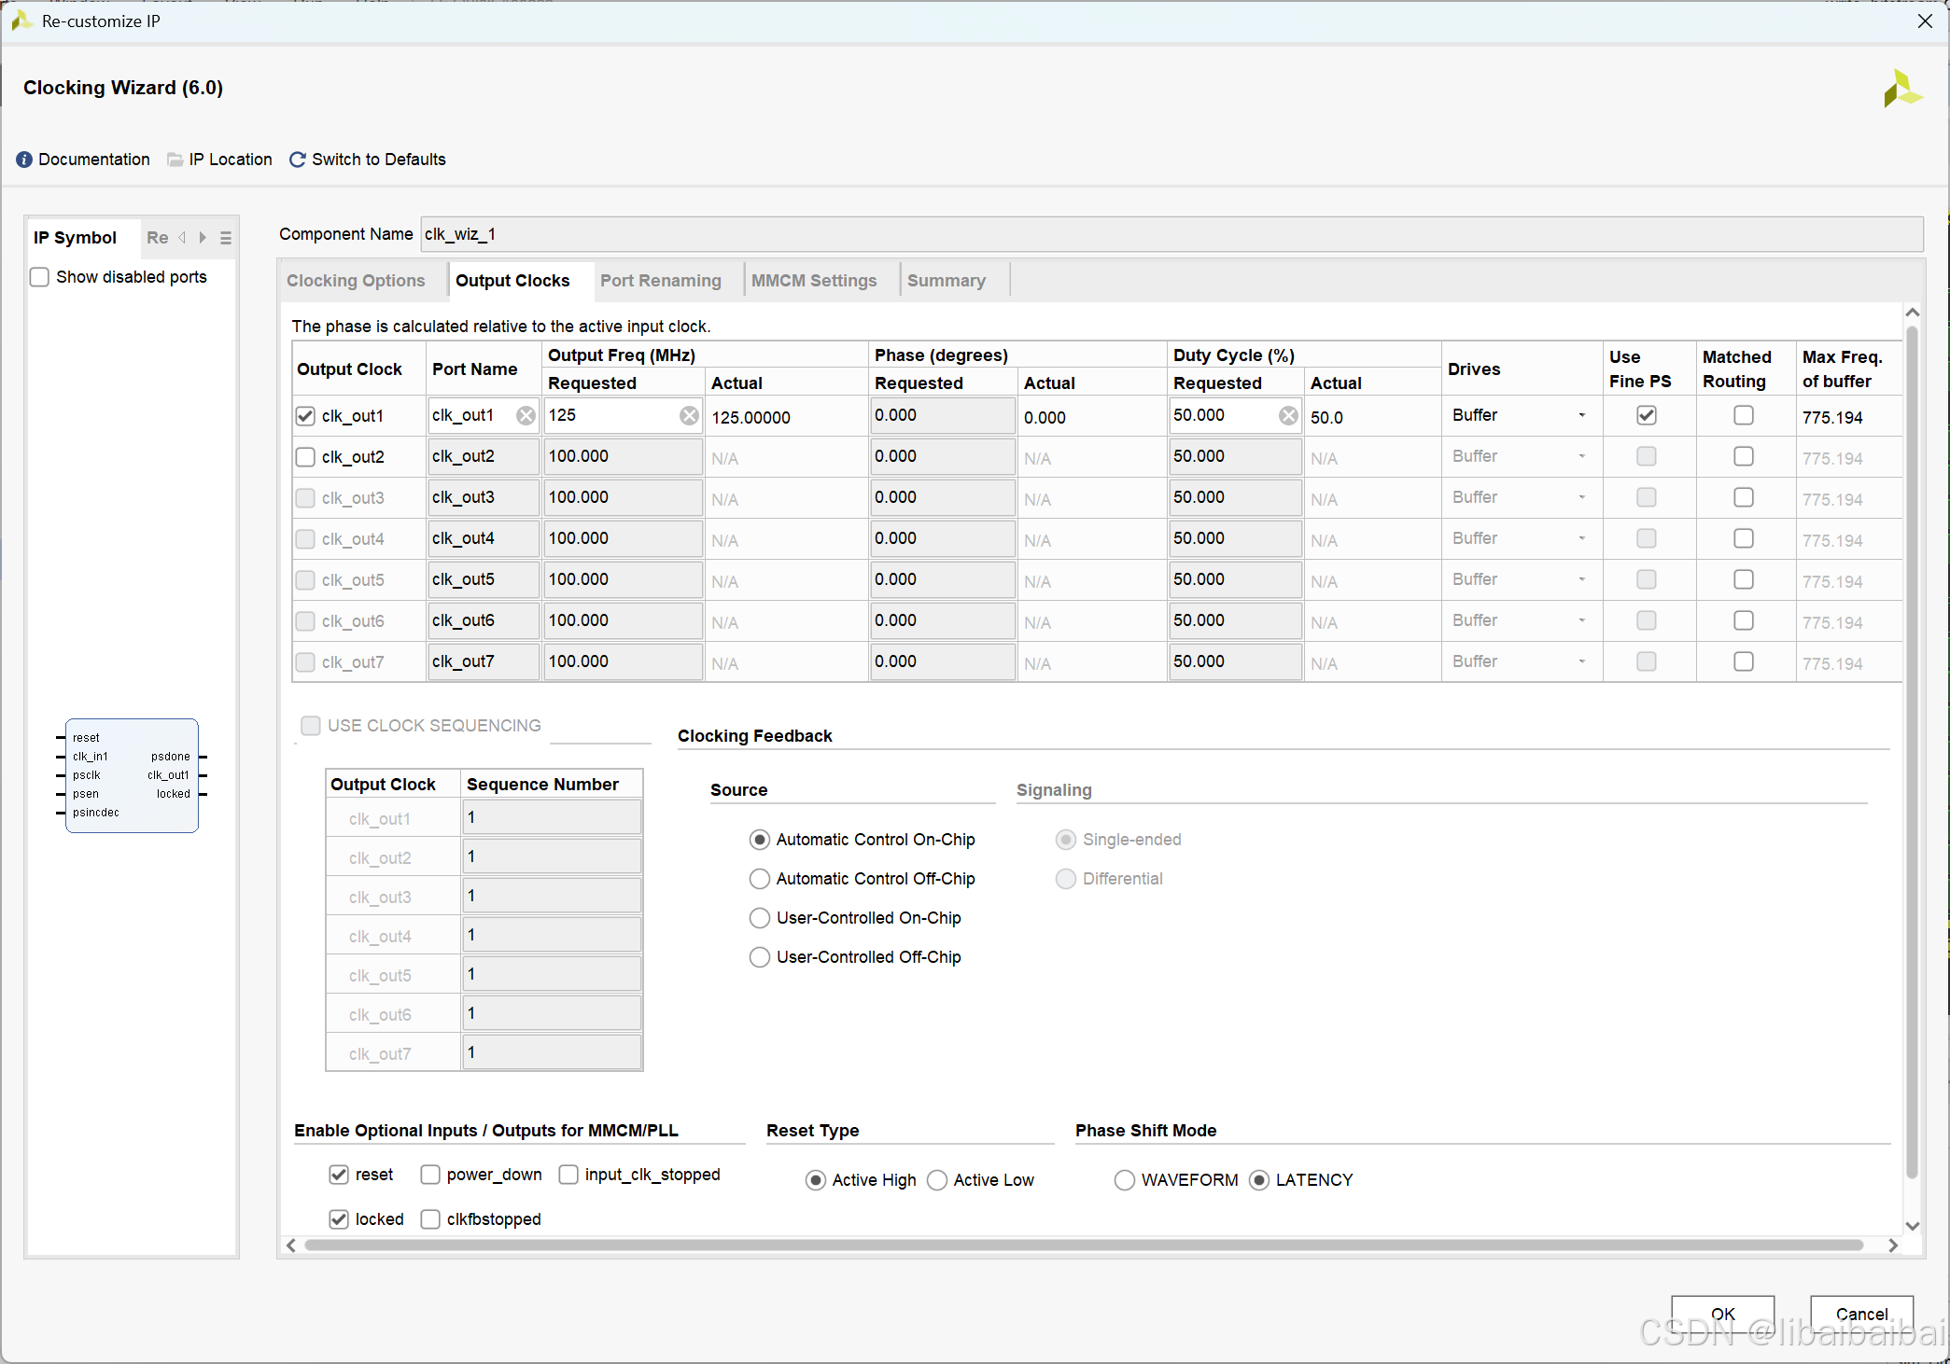The height and width of the screenshot is (1364, 1950).
Task: Click Switch to Defaults refresh icon
Action: (297, 160)
